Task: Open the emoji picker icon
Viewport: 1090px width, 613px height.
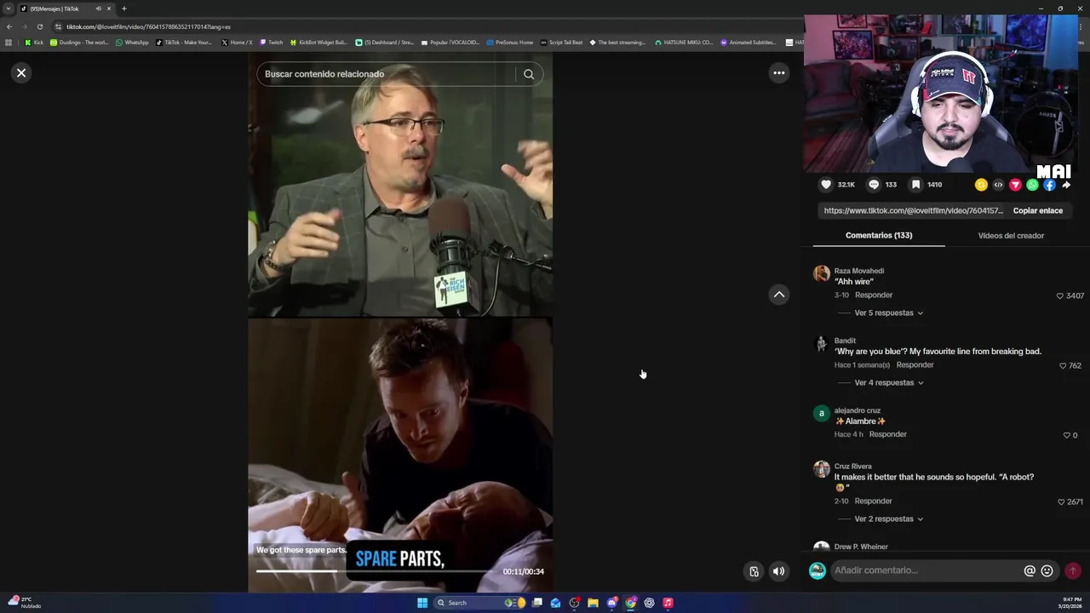Action: tap(1047, 570)
